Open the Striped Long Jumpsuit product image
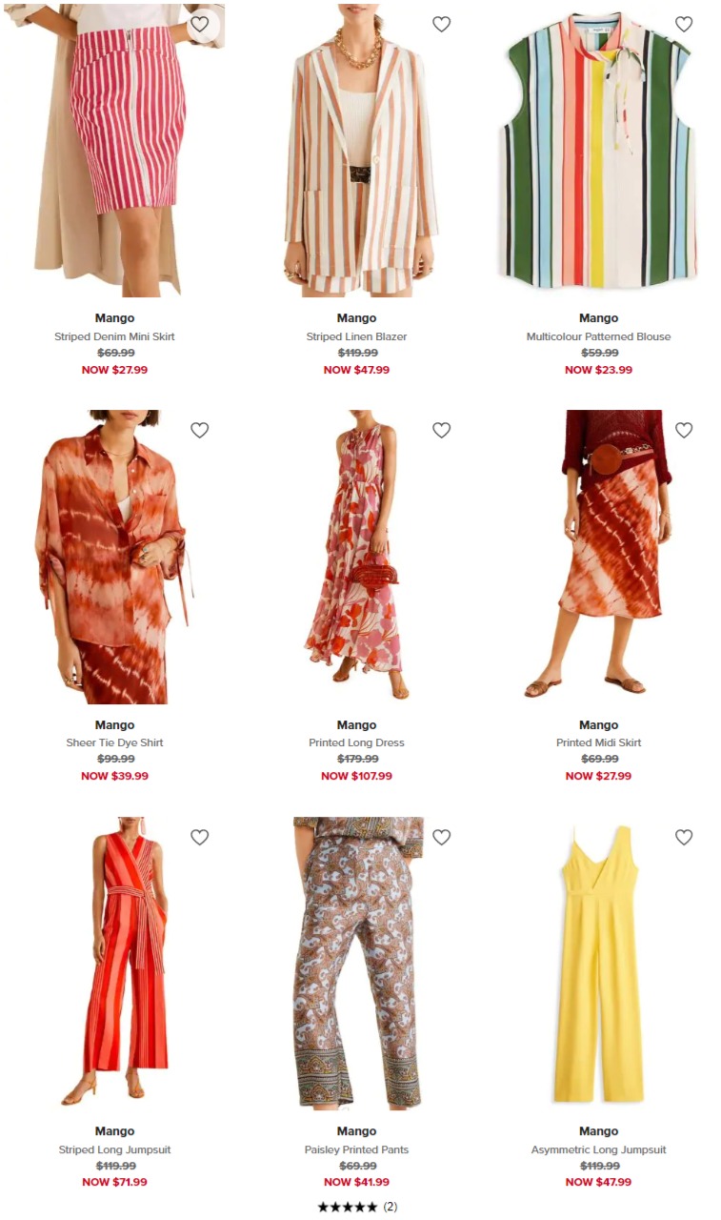Viewport: 721px width, 1220px height. [x=114, y=964]
